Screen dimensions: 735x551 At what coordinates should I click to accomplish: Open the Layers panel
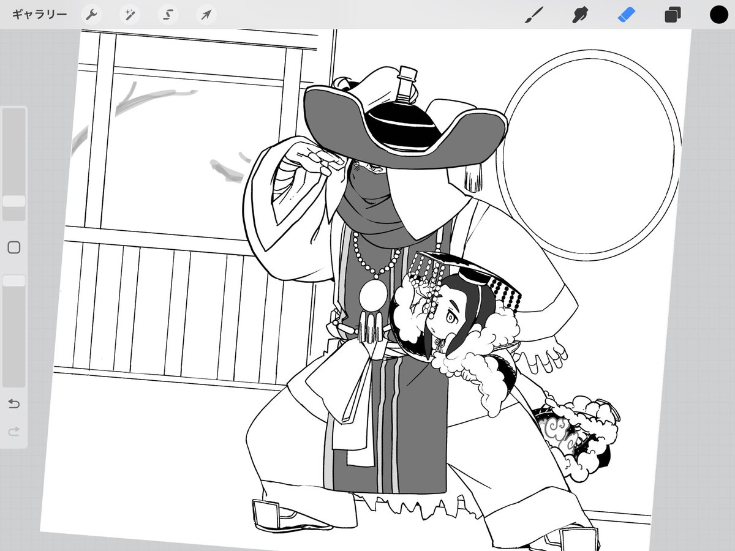click(x=673, y=15)
